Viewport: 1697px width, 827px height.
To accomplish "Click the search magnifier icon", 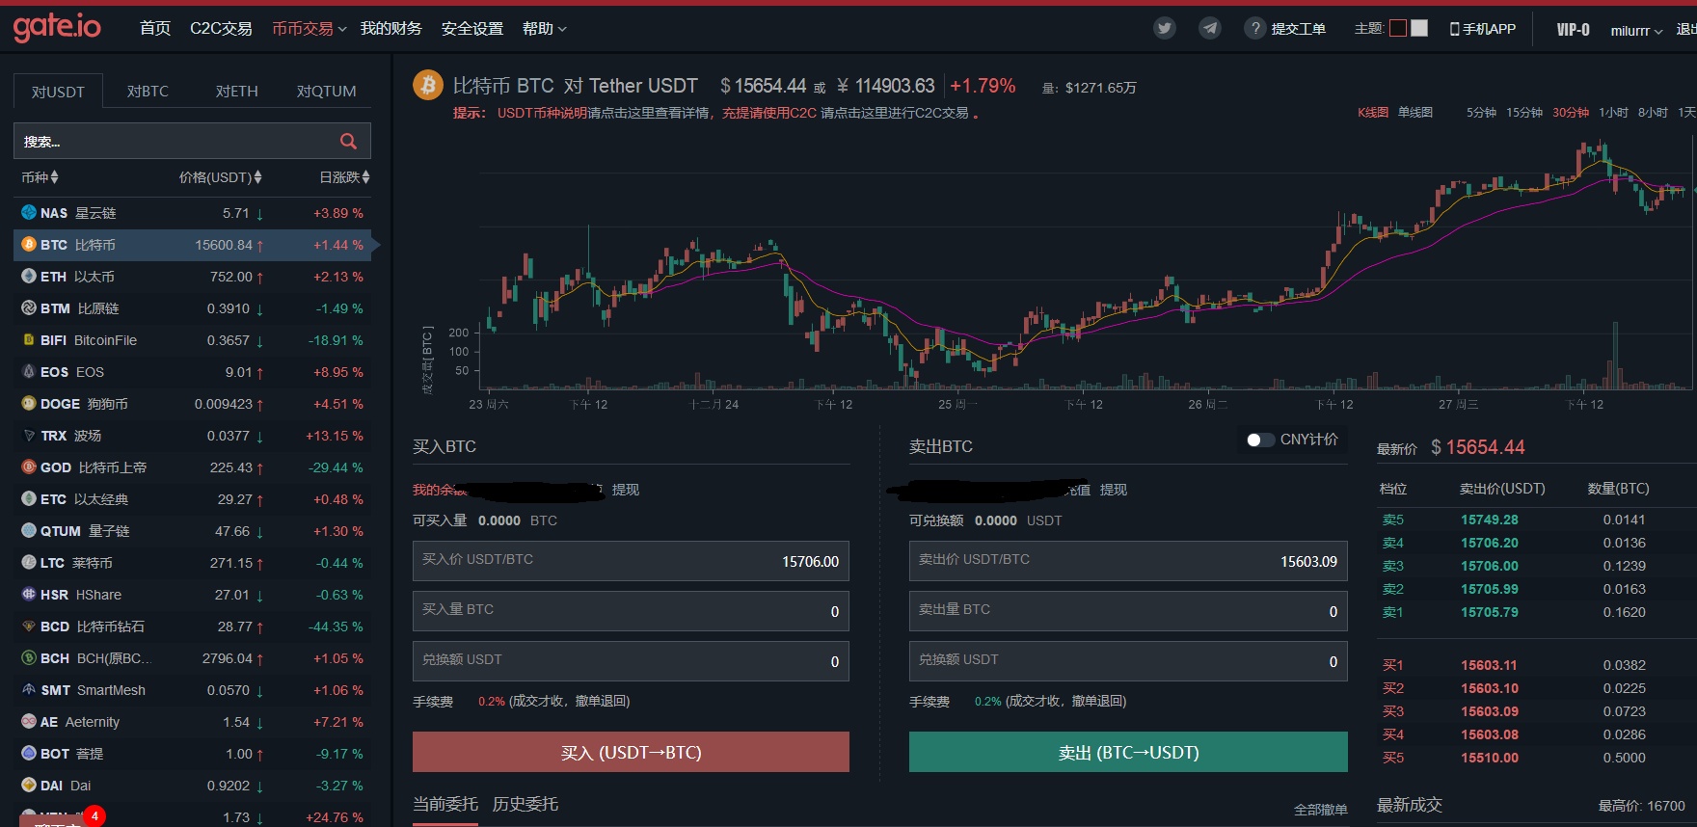I will pos(348,142).
